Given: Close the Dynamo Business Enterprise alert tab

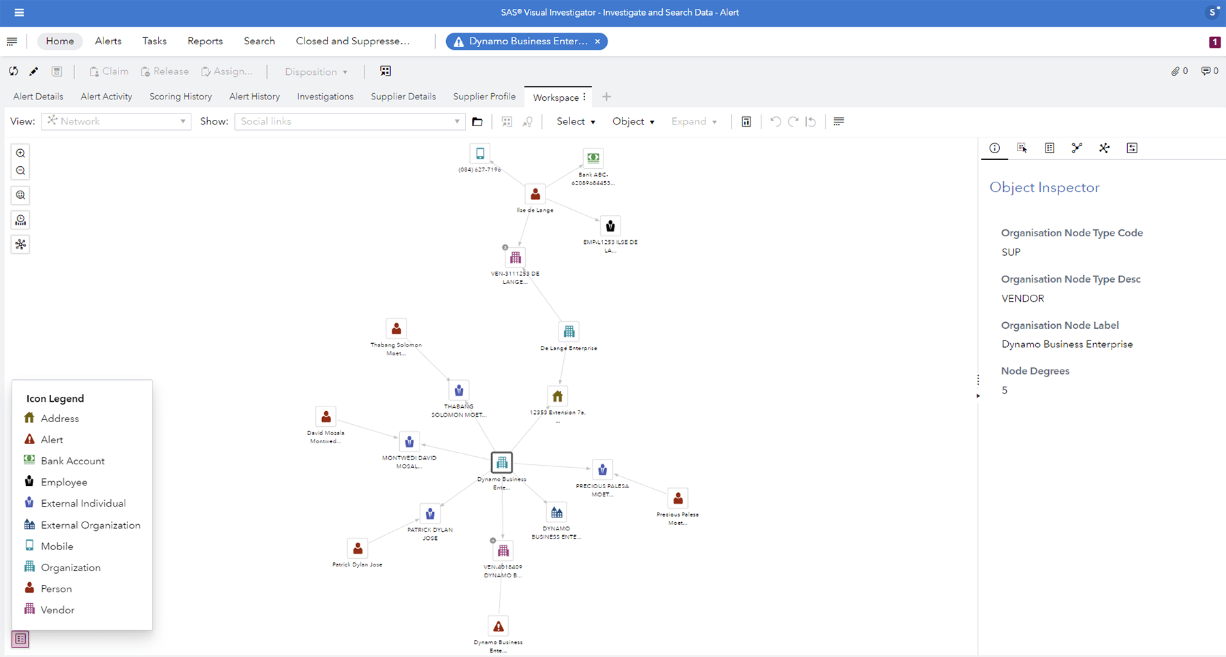Looking at the screenshot, I should [x=597, y=42].
